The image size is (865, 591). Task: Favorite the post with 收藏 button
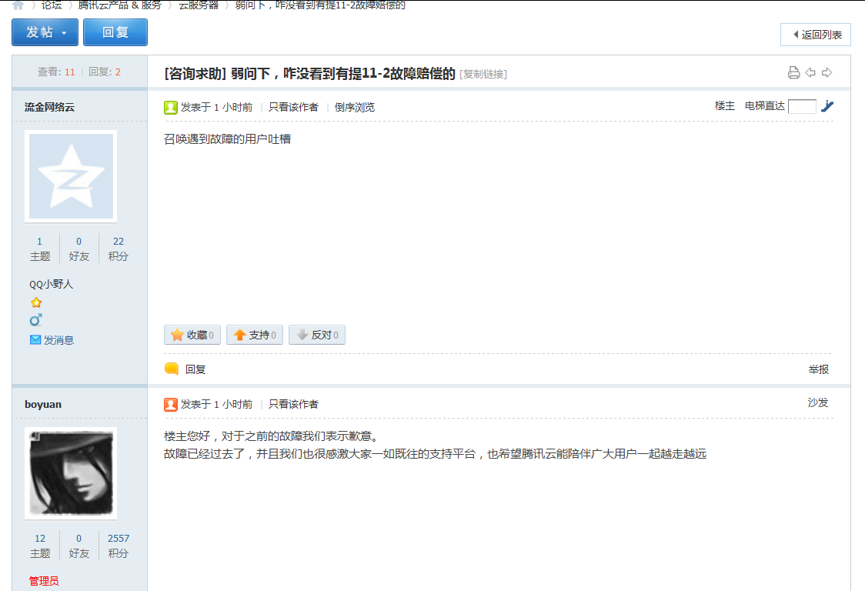pos(192,335)
